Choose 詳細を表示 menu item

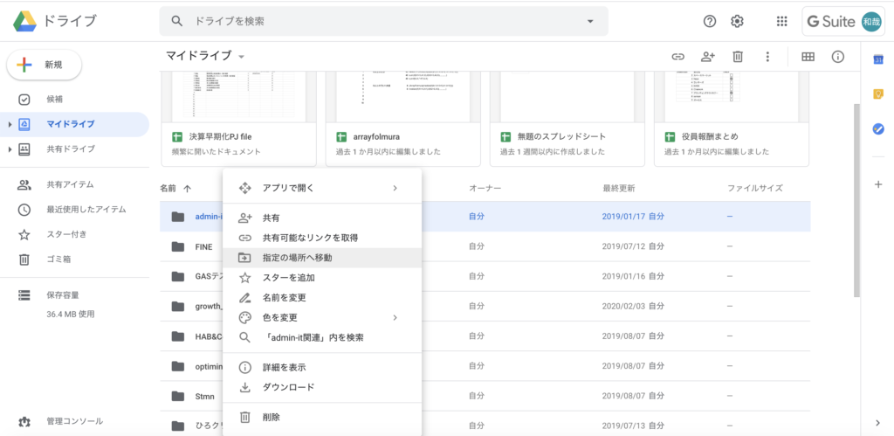click(322, 368)
